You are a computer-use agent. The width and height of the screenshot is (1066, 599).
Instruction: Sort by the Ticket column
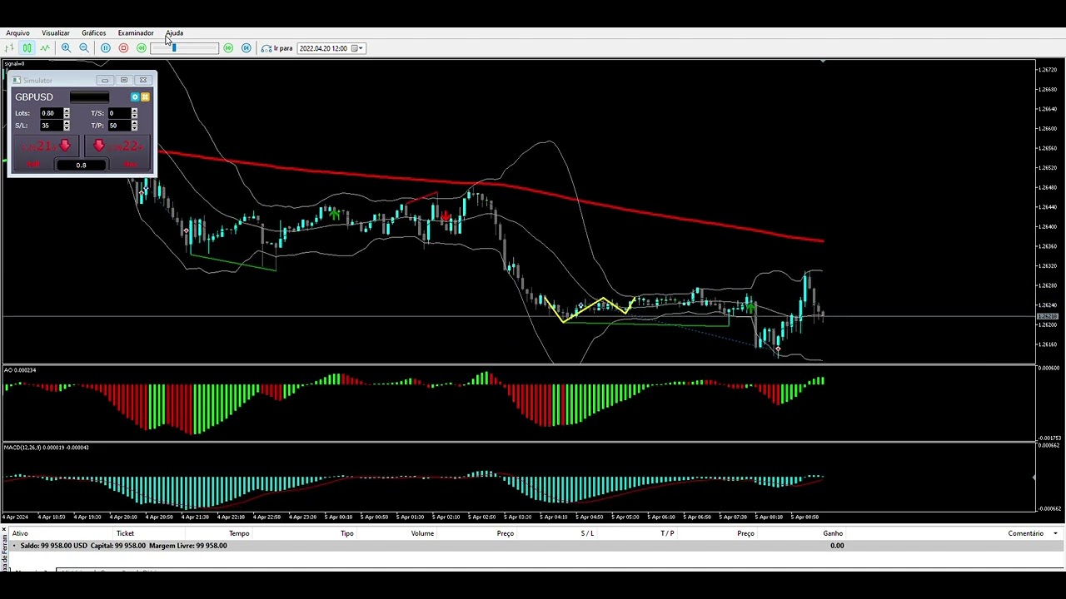125,533
